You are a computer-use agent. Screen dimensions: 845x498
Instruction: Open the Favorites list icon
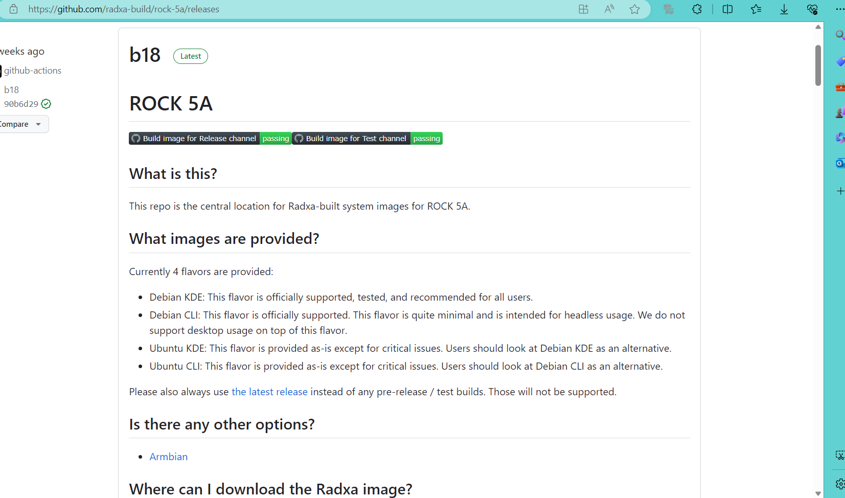pos(756,9)
